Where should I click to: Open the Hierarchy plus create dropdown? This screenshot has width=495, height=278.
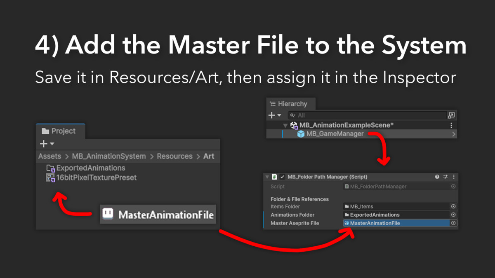click(x=274, y=115)
